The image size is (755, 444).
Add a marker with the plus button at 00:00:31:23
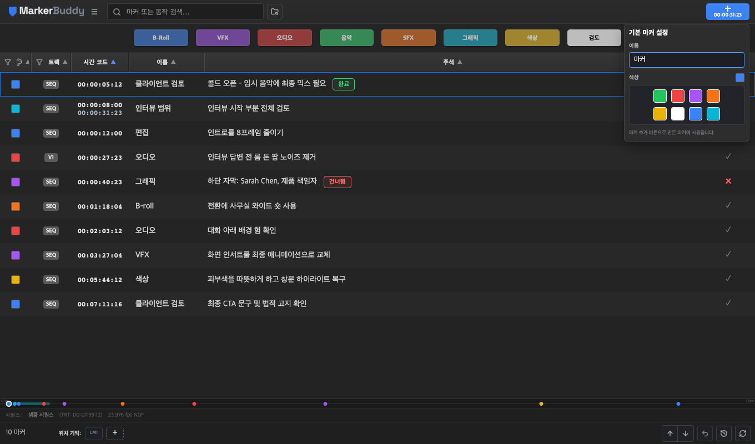pyautogui.click(x=727, y=12)
